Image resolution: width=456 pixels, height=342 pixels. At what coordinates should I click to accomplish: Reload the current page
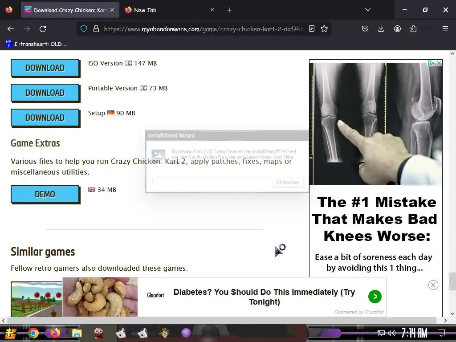point(43,29)
